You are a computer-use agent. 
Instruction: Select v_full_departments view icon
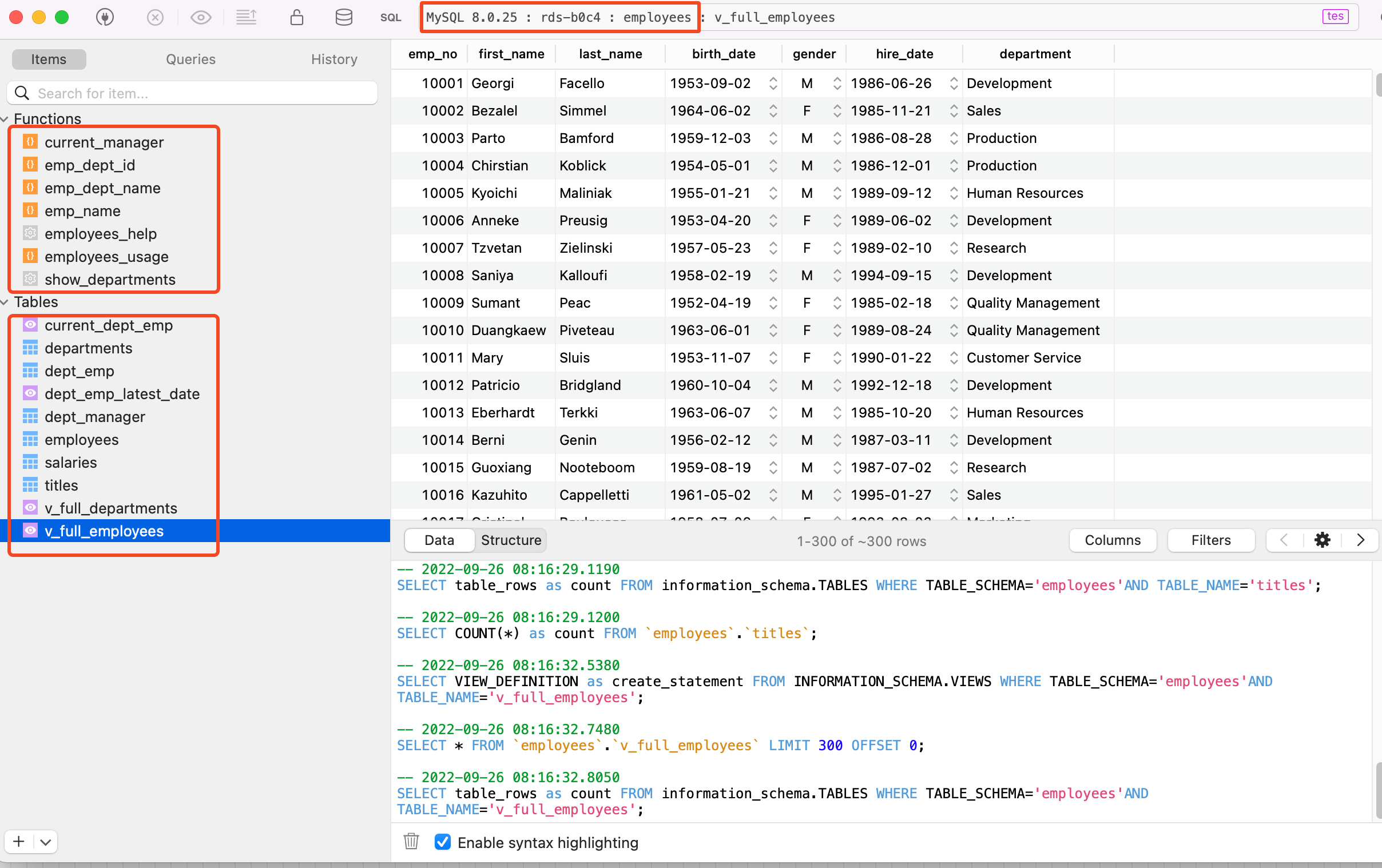pos(30,508)
